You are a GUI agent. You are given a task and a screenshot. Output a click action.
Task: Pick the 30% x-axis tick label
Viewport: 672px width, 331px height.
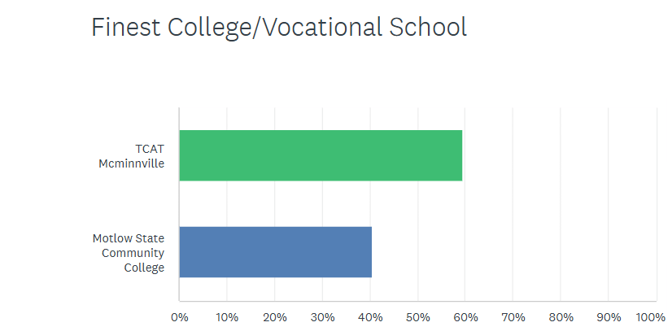[322, 316]
